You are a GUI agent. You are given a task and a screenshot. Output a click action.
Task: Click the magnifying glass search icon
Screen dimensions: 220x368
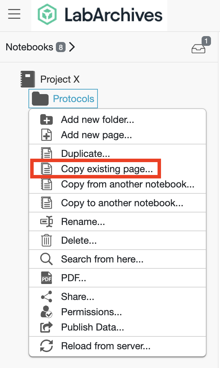(46, 259)
